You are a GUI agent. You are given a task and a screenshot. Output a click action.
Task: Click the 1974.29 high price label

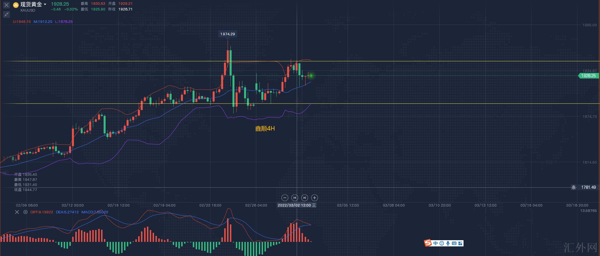pos(228,34)
